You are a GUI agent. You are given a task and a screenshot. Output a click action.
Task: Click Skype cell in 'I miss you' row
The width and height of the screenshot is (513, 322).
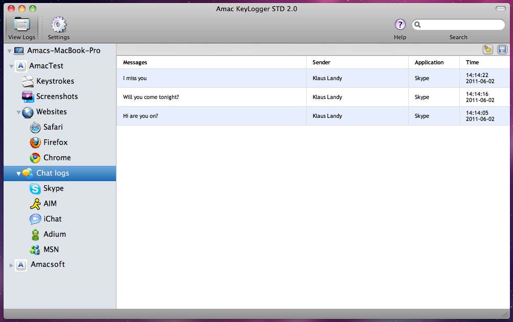click(422, 79)
